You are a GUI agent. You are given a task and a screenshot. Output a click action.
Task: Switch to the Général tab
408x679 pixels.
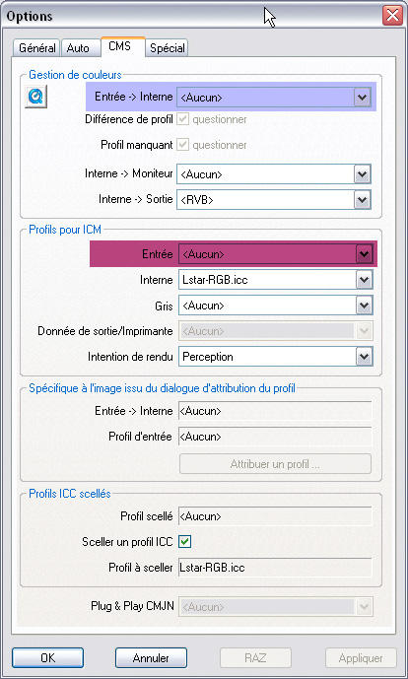[37, 48]
